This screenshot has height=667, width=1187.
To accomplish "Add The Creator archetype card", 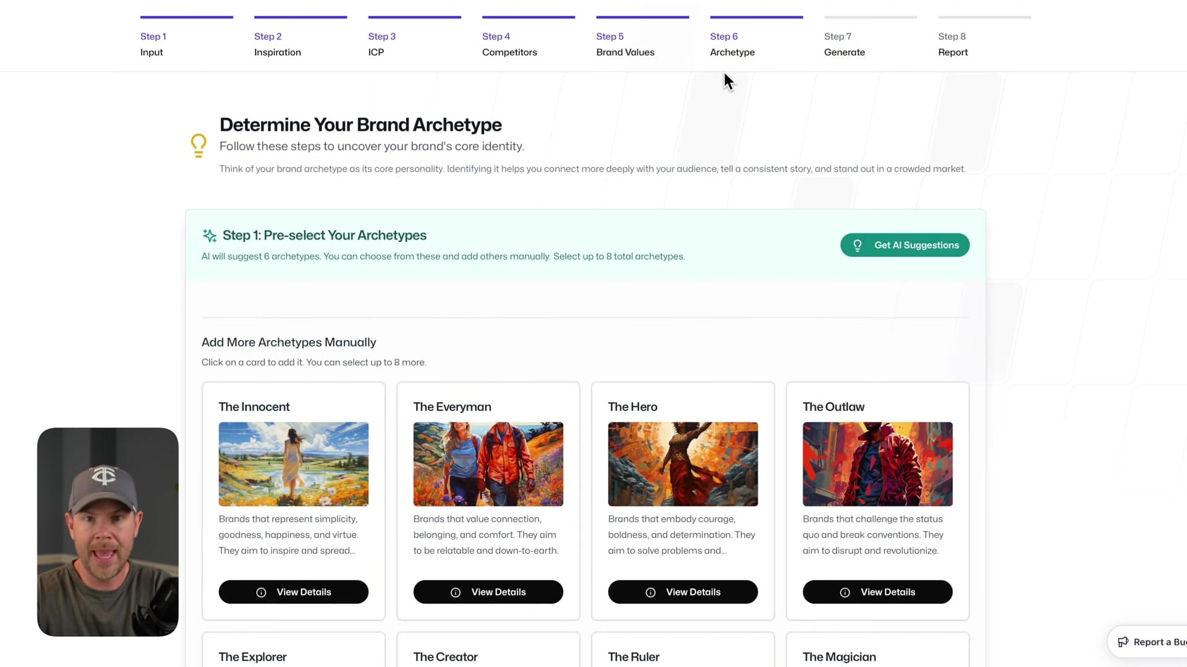I will pyautogui.click(x=488, y=650).
